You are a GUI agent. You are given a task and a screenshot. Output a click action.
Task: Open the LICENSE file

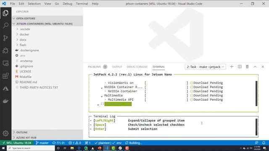coord(47,72)
